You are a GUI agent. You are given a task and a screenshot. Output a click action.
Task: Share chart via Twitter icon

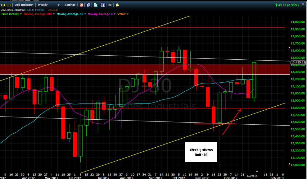[x=96, y=5]
